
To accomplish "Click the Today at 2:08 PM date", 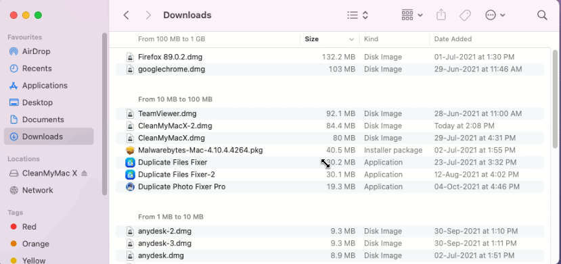I will 464,126.
